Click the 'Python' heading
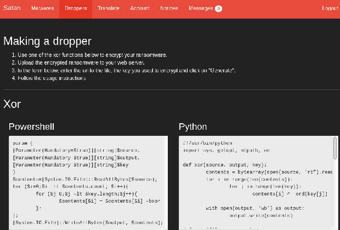340x230 pixels. click(193, 127)
